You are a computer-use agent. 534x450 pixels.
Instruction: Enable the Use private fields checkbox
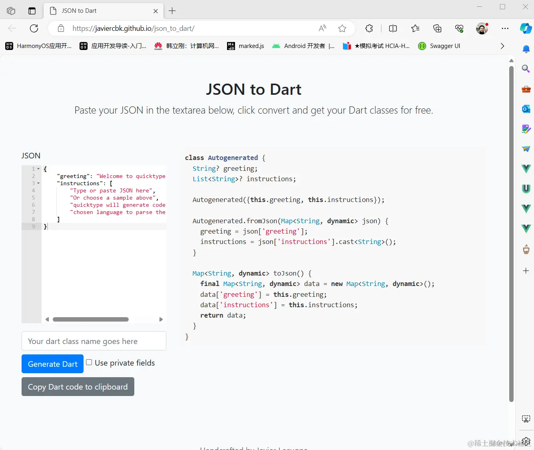point(89,362)
